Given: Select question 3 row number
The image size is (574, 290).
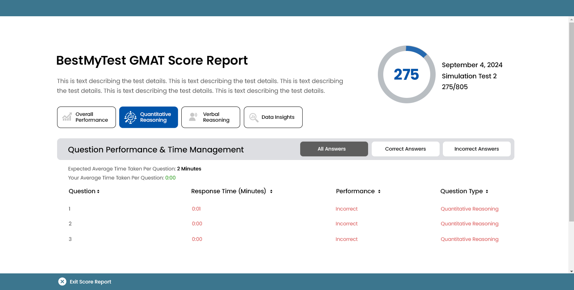Looking at the screenshot, I should coord(70,239).
